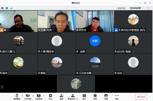Expand the screen share options arrow

tap(44, 96)
